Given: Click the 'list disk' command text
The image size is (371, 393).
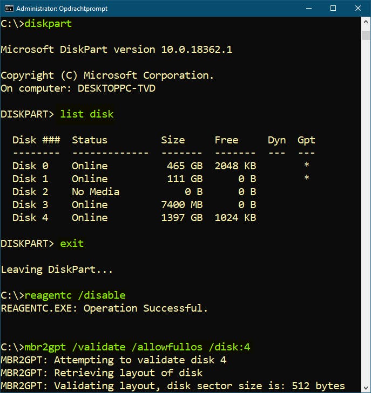Looking at the screenshot, I should pos(86,114).
